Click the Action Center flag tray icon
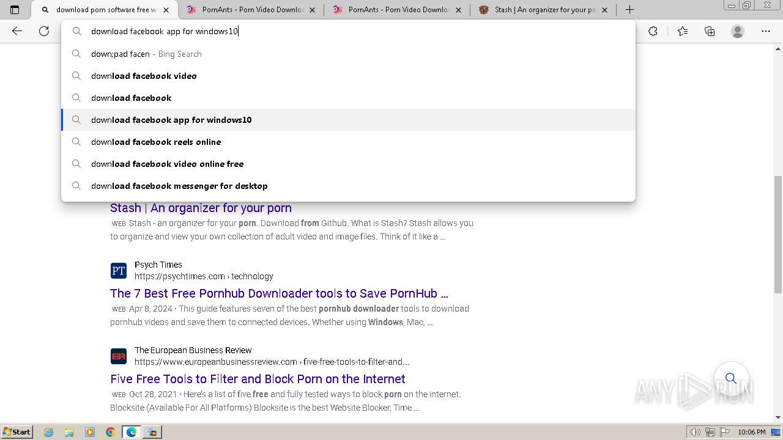The image size is (783, 440). pyautogui.click(x=724, y=432)
